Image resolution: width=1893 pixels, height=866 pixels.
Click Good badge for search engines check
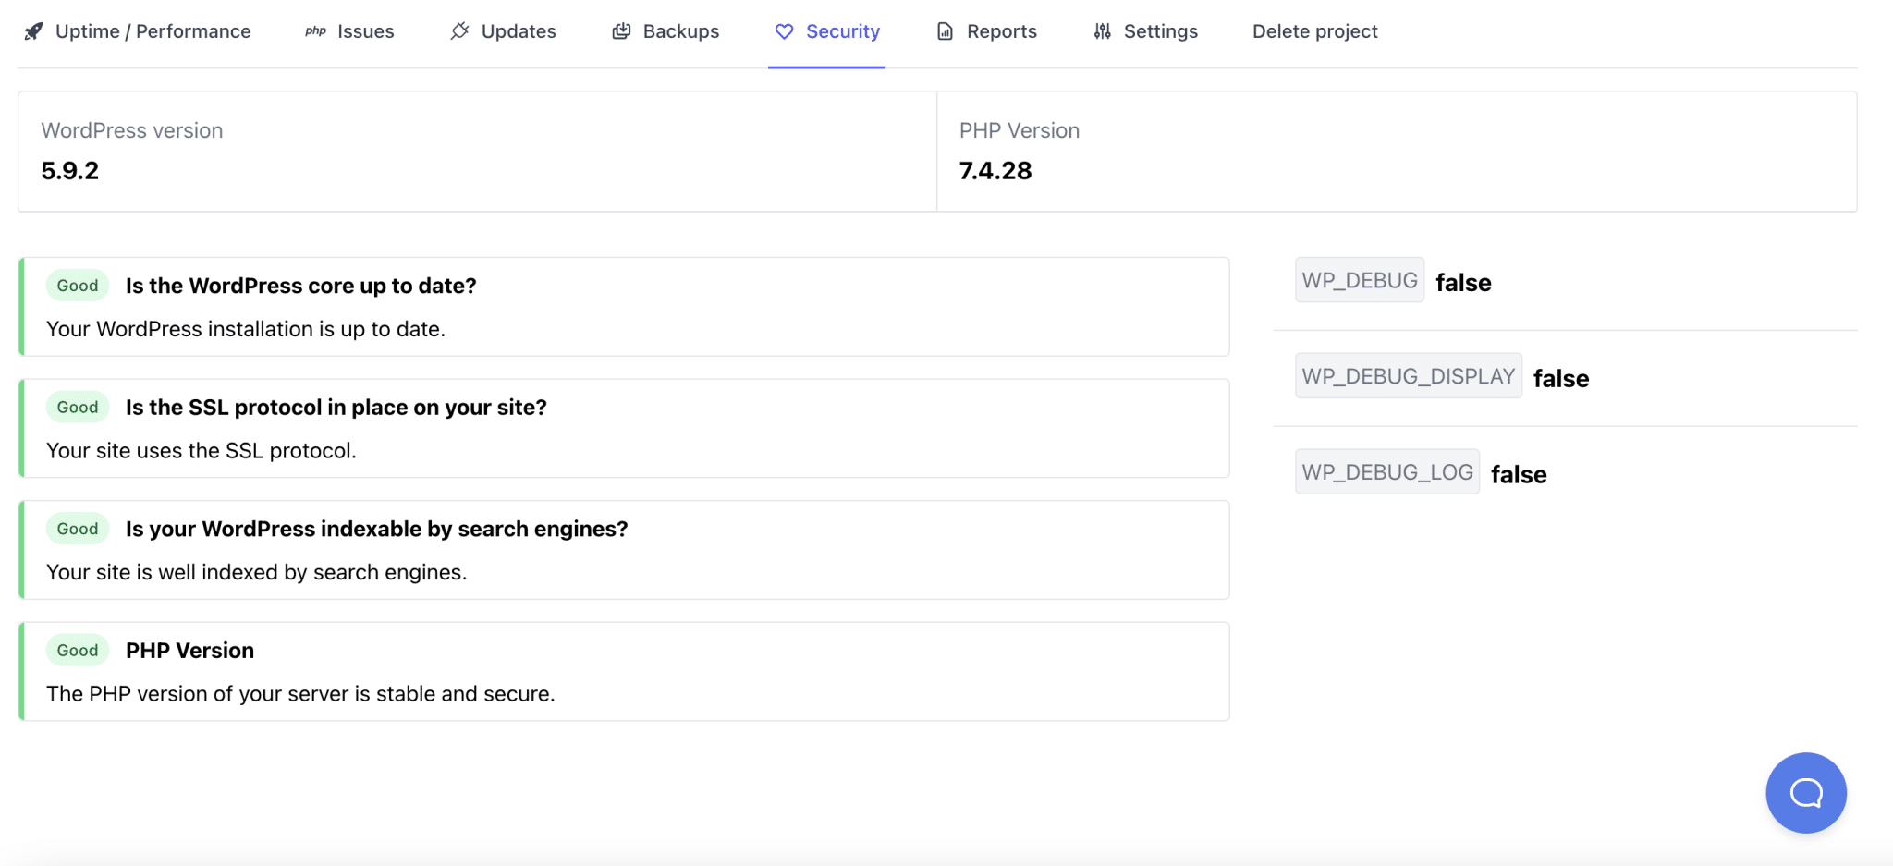[78, 529]
